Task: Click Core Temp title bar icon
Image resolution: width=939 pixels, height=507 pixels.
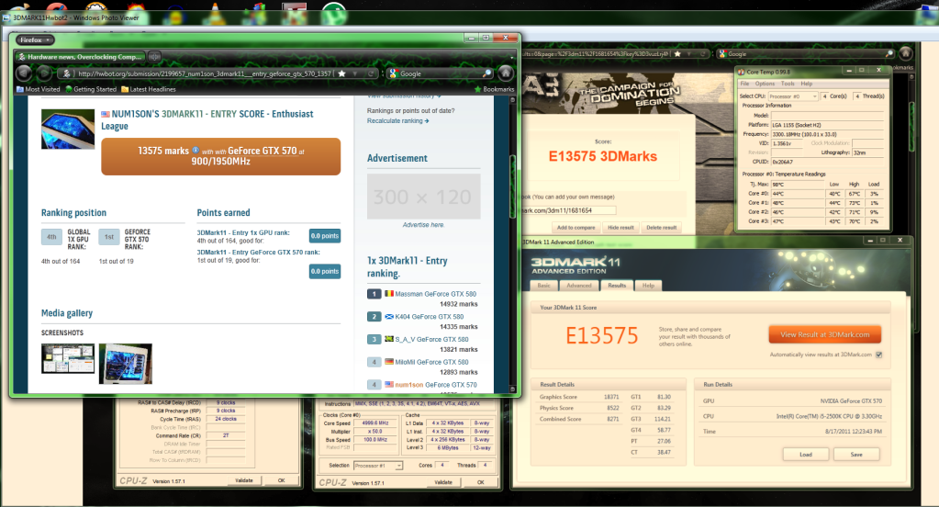Action: pos(742,72)
